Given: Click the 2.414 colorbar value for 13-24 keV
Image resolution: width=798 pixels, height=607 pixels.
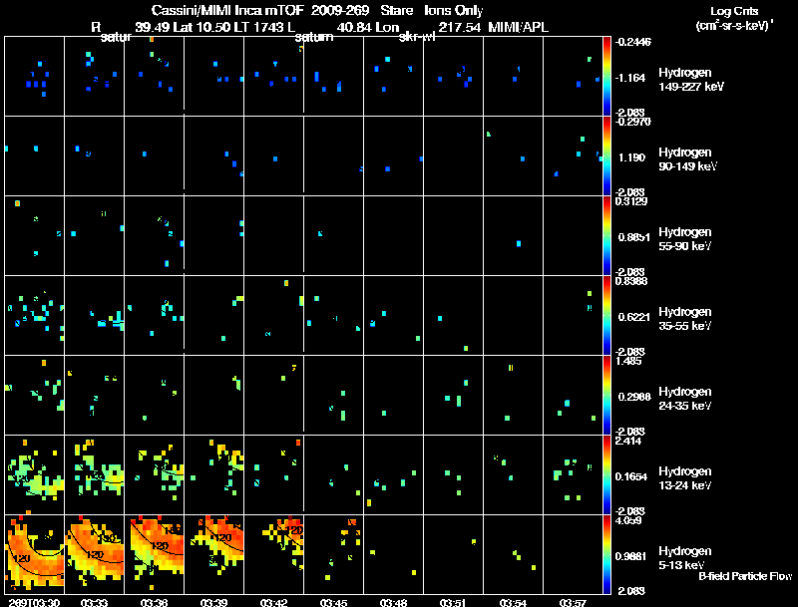Looking at the screenshot, I should click(x=628, y=442).
